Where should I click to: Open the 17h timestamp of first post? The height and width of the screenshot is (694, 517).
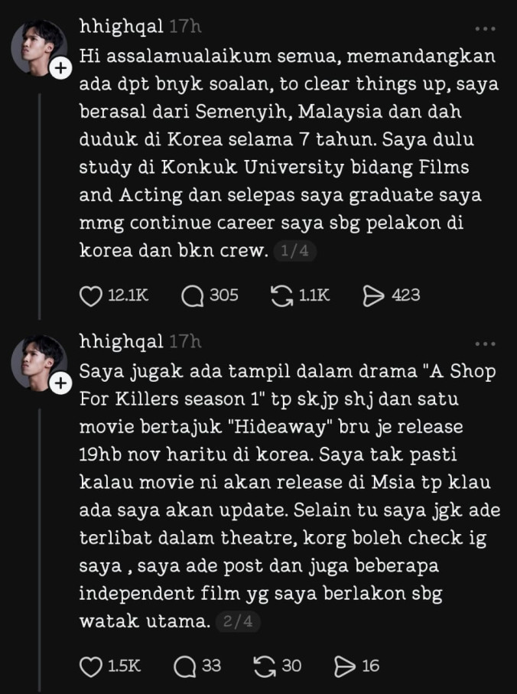[185, 27]
